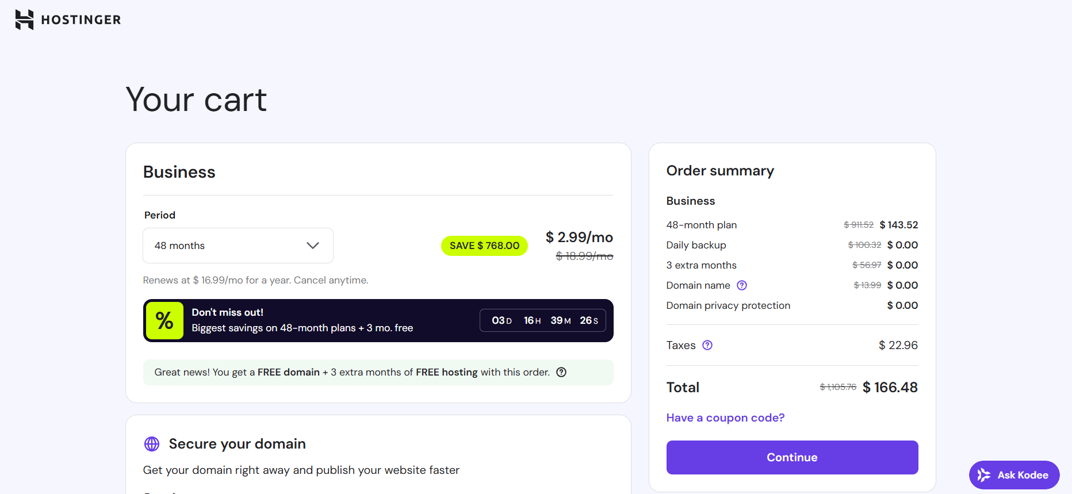Click the Business heading in cart card
Screen dimensions: 1072x494
click(x=179, y=172)
